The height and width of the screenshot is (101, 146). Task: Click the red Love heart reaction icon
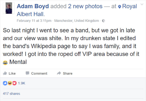click(14, 83)
